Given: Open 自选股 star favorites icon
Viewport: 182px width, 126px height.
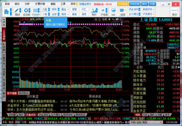Looking at the screenshot, I should point(26,10).
